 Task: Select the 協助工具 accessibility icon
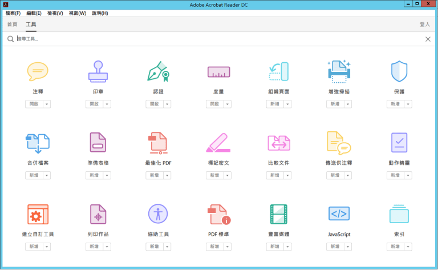click(x=158, y=214)
